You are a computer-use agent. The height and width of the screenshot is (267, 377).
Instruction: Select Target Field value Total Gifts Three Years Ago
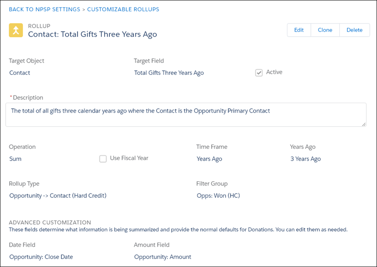click(x=169, y=73)
